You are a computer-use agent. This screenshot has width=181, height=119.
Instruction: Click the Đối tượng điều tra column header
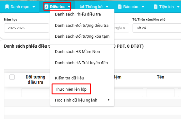(35, 80)
